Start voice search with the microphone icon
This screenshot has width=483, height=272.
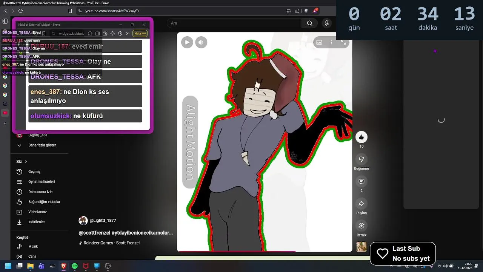click(x=327, y=23)
